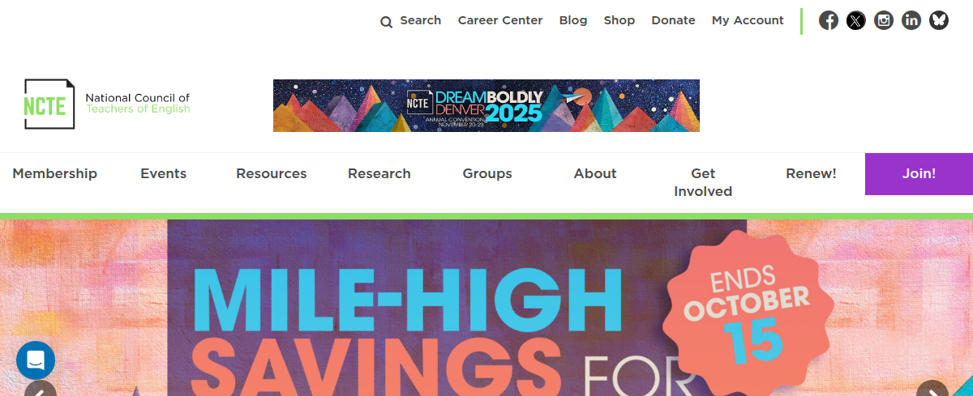Click the purple Join! button
The image size is (973, 396).
(x=919, y=174)
